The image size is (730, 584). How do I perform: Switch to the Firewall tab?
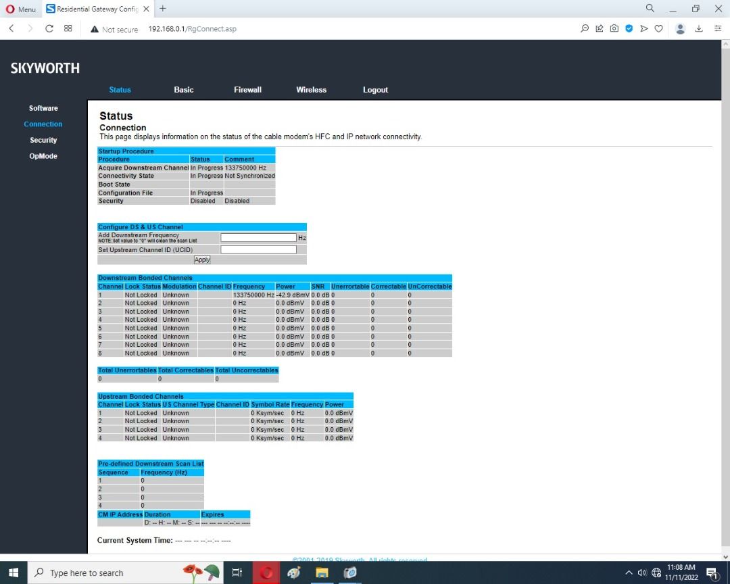tap(247, 90)
